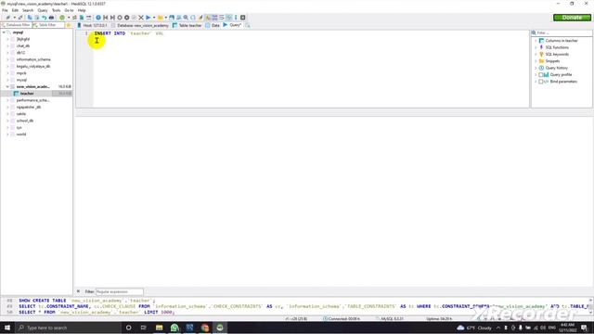Open the File menu
The width and height of the screenshot is (594, 334).
(x=5, y=10)
